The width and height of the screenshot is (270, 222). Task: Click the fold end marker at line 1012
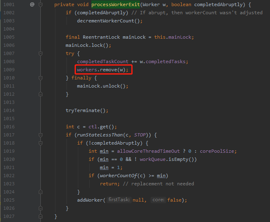pyautogui.click(x=41, y=94)
